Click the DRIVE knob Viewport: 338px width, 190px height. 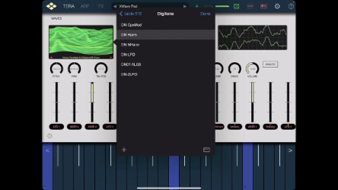[x=235, y=69]
